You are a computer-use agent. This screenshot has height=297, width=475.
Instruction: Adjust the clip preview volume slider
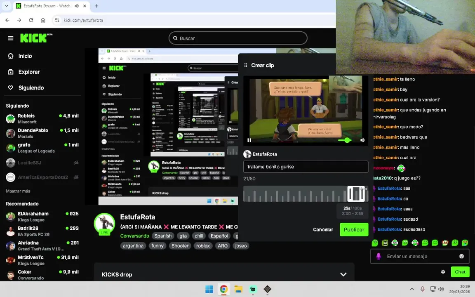[x=345, y=140]
